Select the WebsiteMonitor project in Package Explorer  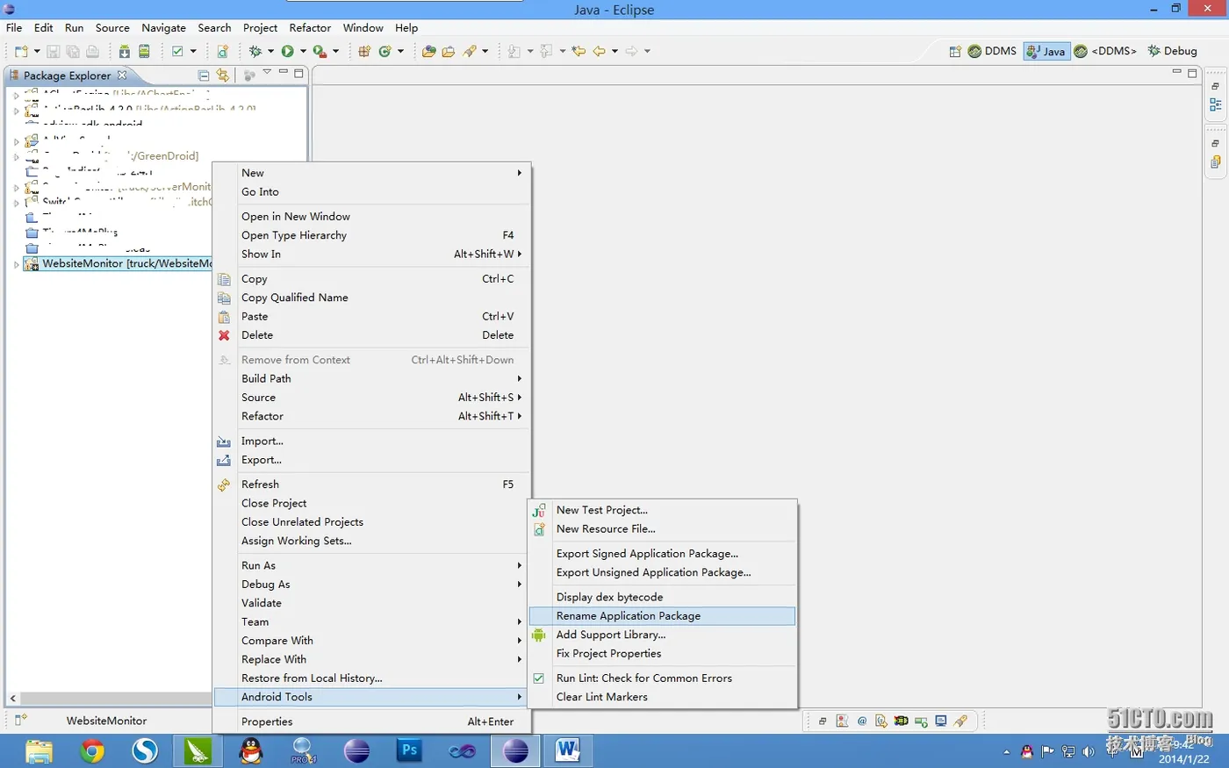click(119, 264)
